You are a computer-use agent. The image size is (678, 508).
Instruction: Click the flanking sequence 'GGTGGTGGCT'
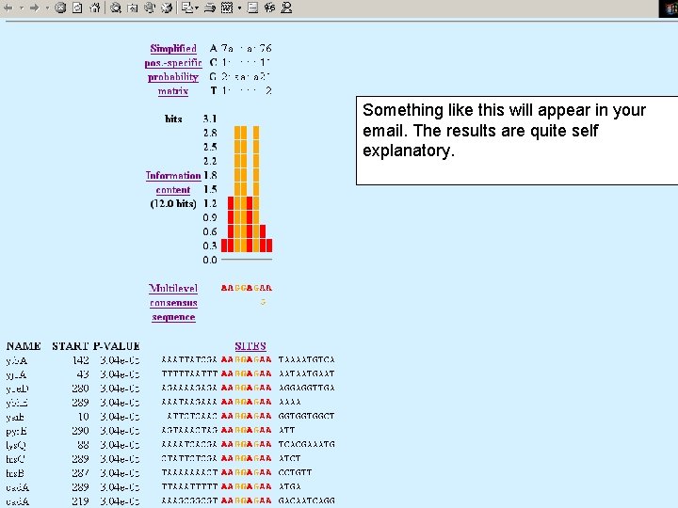tap(307, 416)
